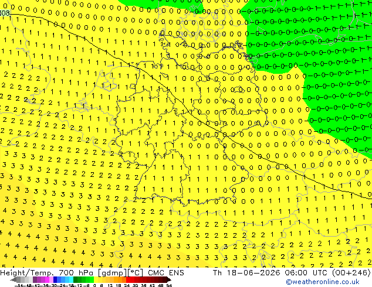The height and width of the screenshot is (287, 372).
Task: Click the 'Th 18-06-2026 06:00 UTC' timestamp
Action: [x=271, y=273]
